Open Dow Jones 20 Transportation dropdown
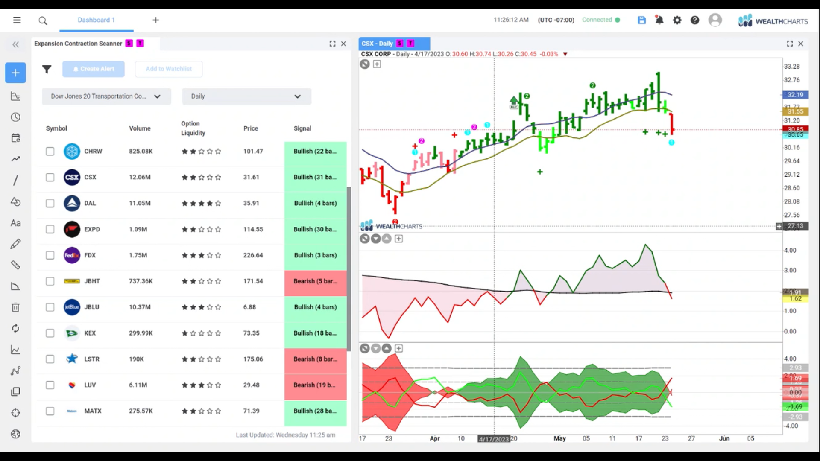 (x=106, y=96)
